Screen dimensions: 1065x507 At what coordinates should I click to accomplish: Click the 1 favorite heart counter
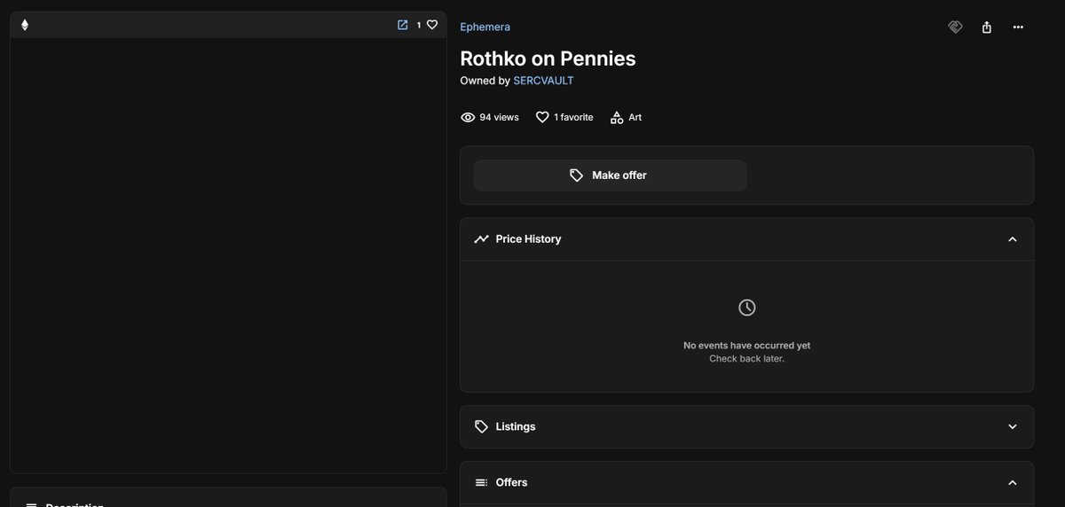[564, 117]
